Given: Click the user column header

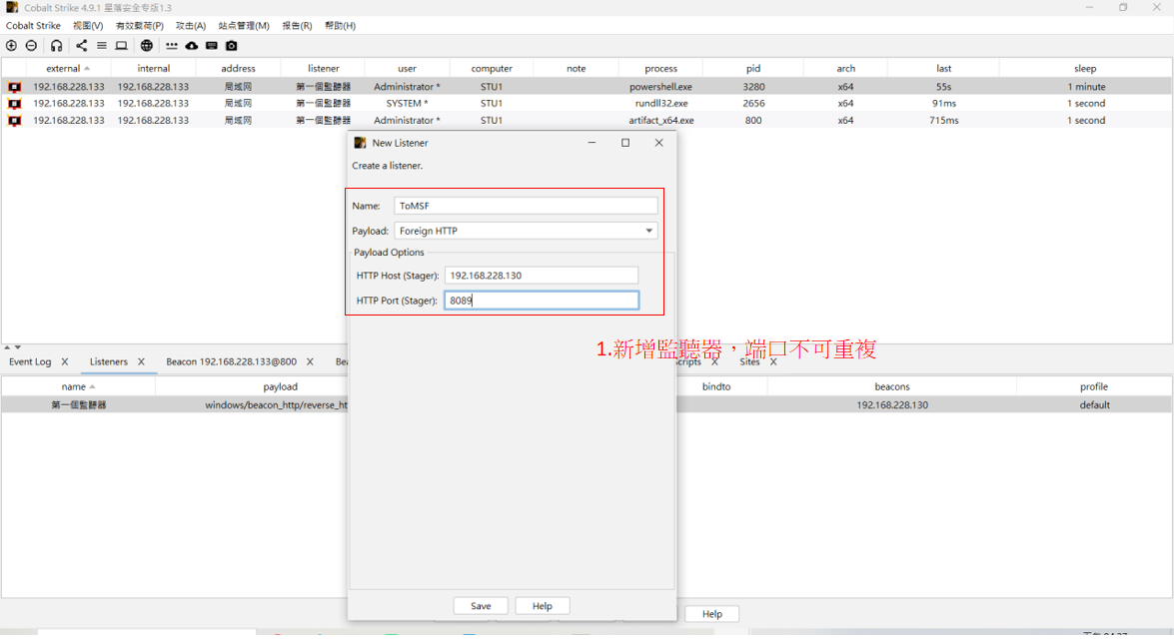Looking at the screenshot, I should (x=407, y=68).
